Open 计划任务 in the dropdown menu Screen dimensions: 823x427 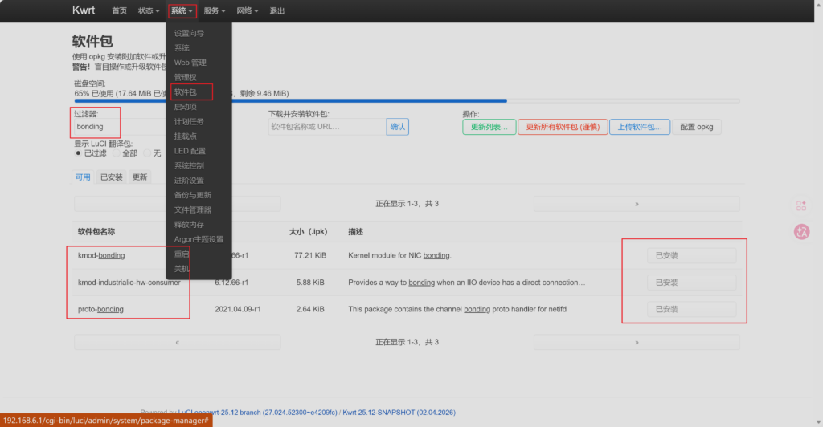(x=189, y=122)
